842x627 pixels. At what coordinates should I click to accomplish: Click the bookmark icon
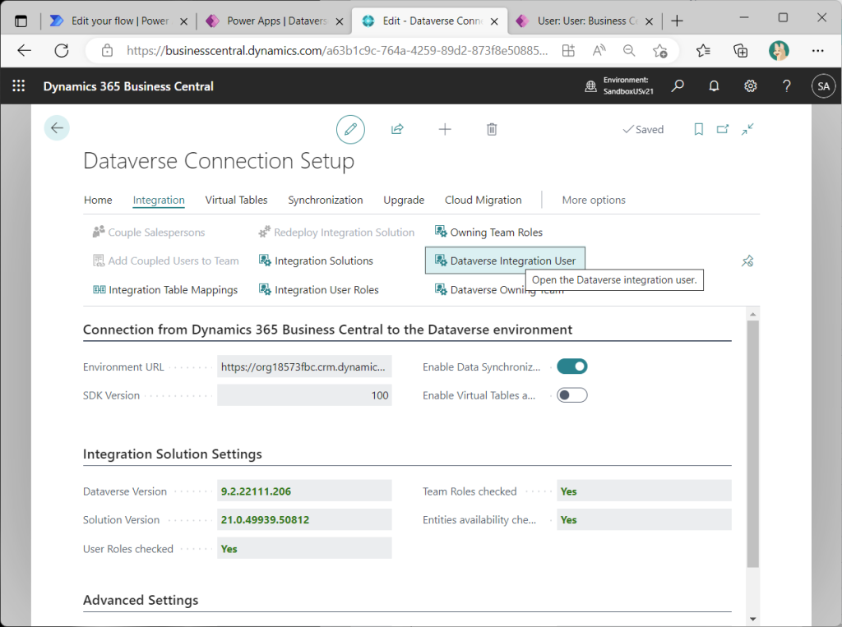[699, 129]
